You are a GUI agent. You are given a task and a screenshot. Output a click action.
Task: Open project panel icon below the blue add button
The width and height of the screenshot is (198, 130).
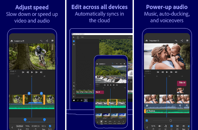coord(74,45)
